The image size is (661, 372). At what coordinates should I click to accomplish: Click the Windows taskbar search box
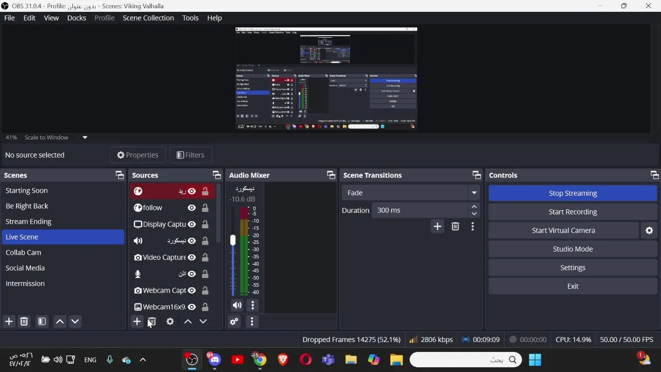[x=466, y=360]
